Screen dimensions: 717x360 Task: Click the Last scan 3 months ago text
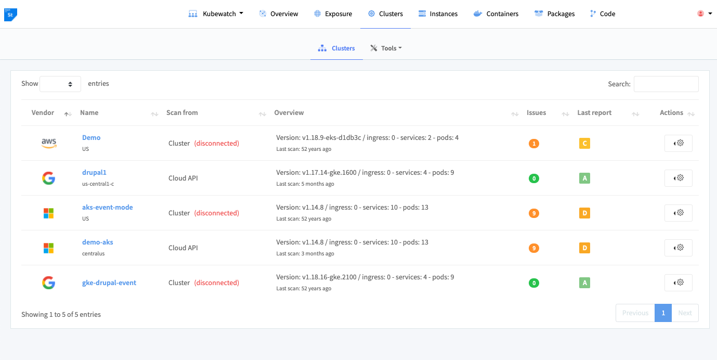click(x=305, y=254)
